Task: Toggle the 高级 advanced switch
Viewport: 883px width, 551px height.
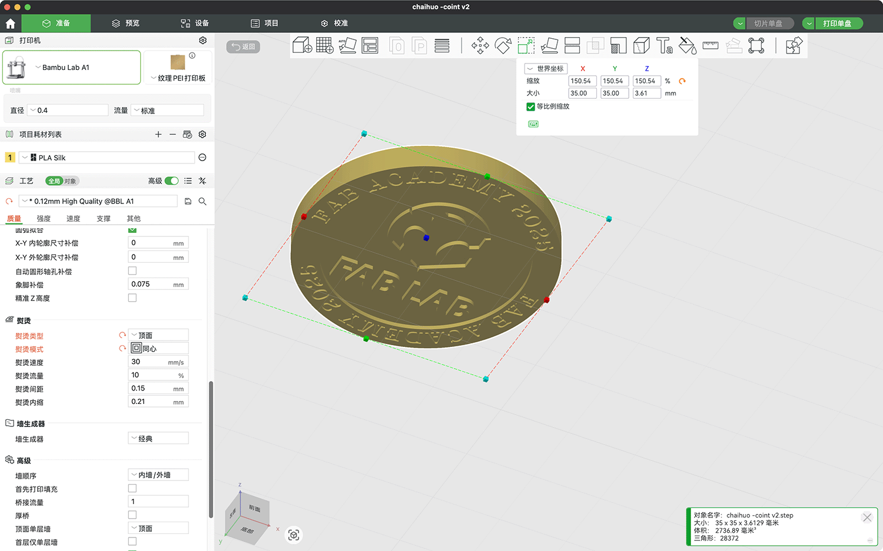Action: pos(171,181)
